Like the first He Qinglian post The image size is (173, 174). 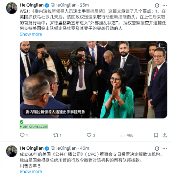[x=91, y=135]
